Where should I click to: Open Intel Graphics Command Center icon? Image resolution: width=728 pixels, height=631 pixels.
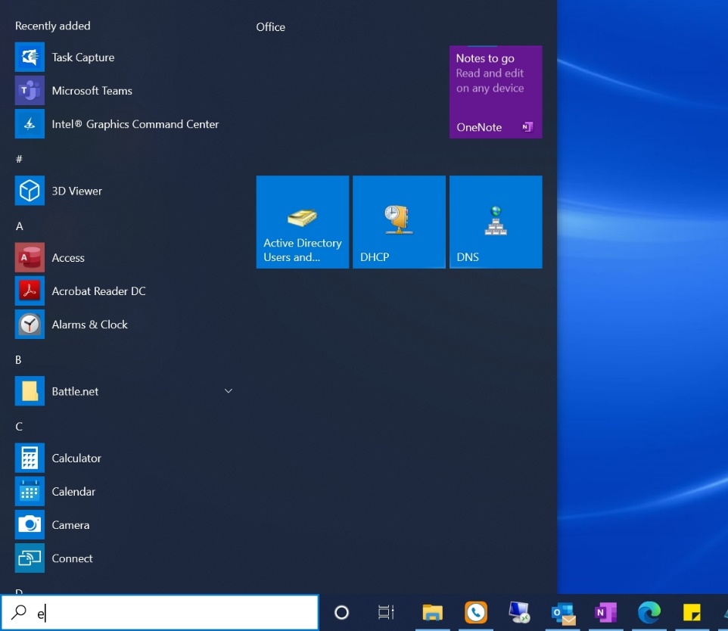30,124
